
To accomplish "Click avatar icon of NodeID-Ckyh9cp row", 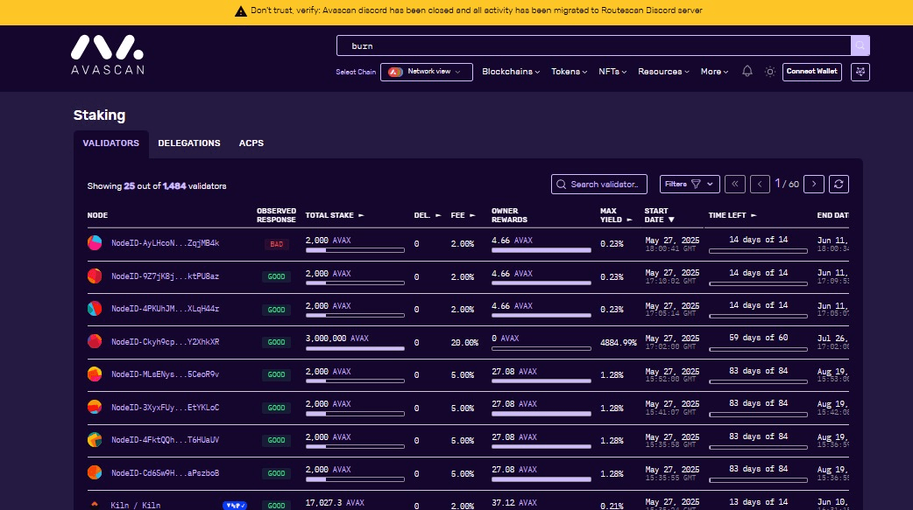I will (95, 341).
